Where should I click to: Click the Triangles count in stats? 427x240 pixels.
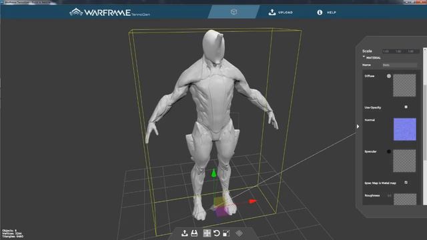point(13,237)
